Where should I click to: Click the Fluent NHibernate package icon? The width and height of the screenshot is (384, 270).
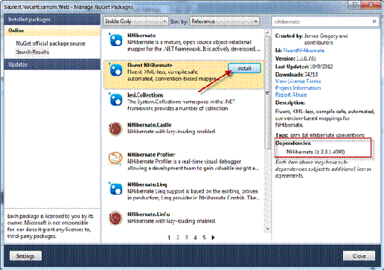115,70
